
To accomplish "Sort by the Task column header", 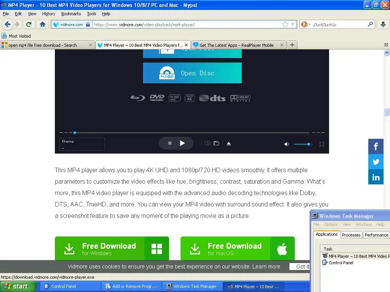I will click(x=355, y=249).
